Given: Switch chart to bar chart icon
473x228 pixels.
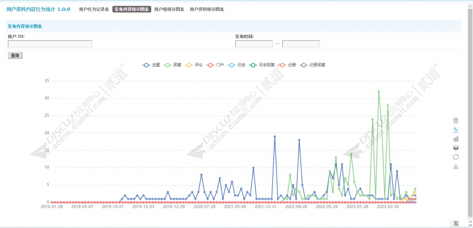Looking at the screenshot, I should [456, 139].
